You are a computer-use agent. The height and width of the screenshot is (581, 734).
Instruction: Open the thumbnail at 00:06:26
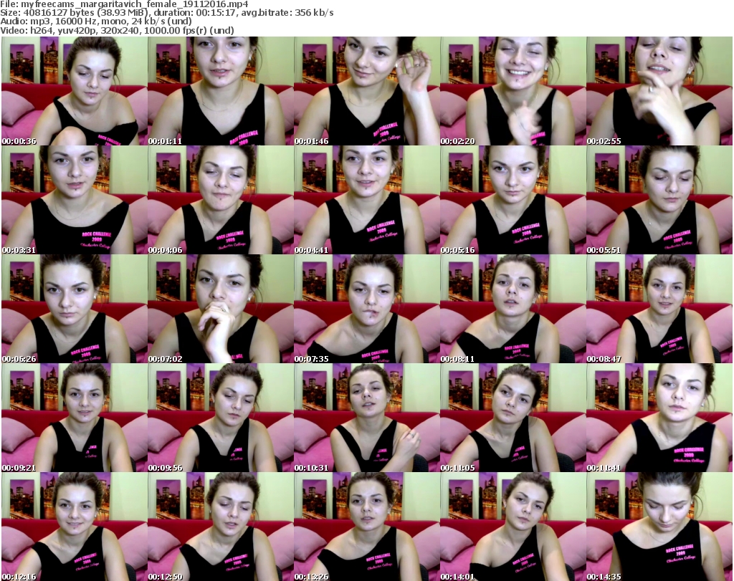click(x=74, y=309)
